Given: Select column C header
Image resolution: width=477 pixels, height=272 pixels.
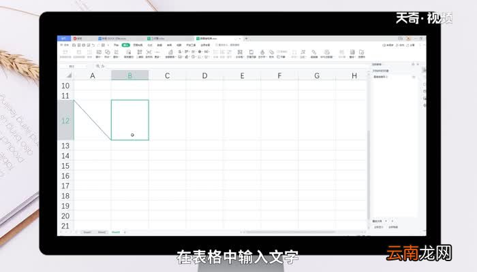Looking at the screenshot, I should (x=168, y=75).
